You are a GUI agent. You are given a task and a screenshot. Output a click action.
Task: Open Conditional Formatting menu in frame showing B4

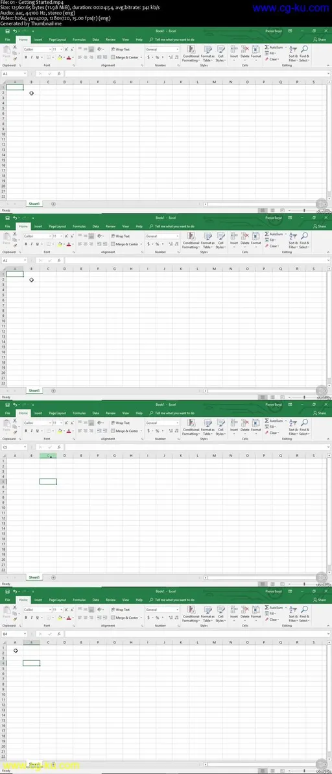pos(191,614)
